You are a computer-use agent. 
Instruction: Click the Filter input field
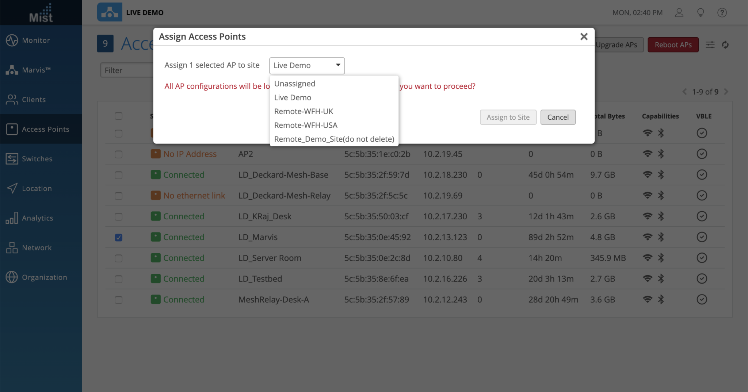tap(126, 70)
